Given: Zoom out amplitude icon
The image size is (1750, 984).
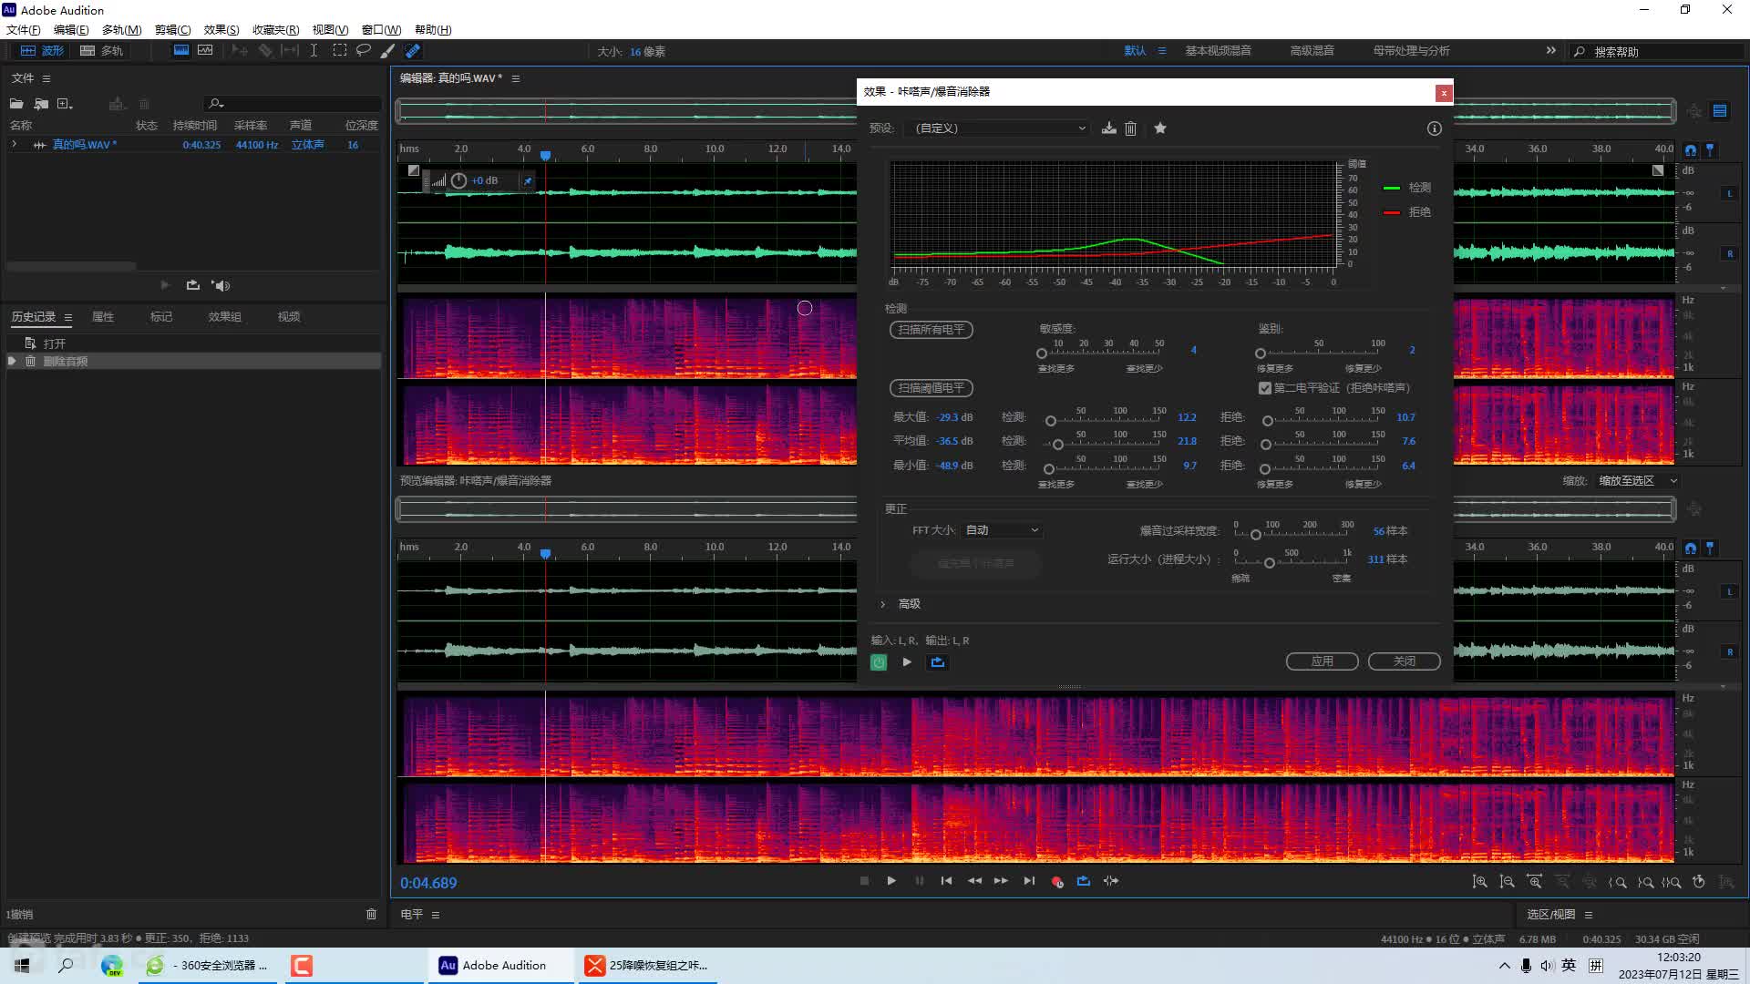Looking at the screenshot, I should pyautogui.click(x=1508, y=882).
